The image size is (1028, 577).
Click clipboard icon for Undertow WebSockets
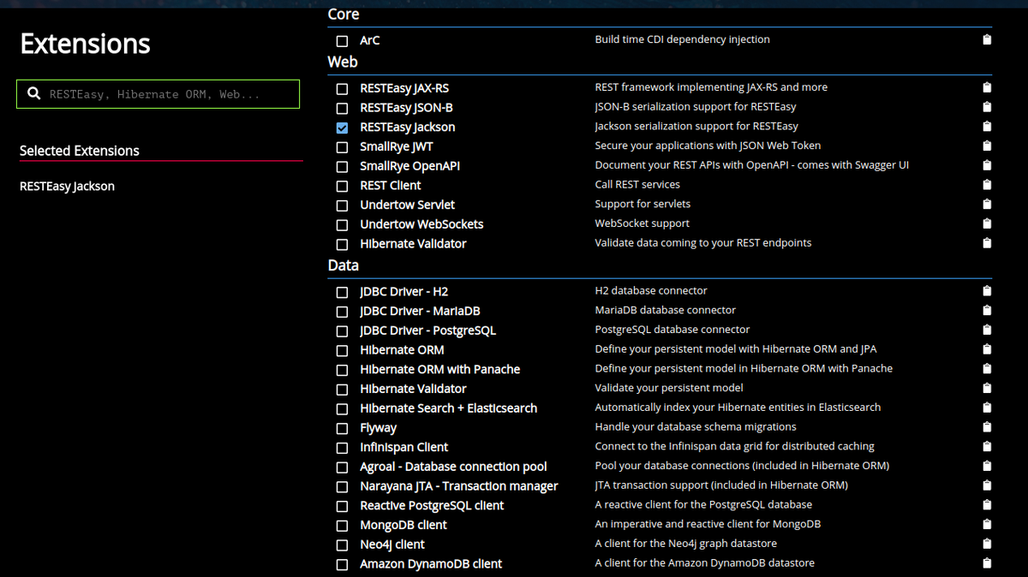987,223
